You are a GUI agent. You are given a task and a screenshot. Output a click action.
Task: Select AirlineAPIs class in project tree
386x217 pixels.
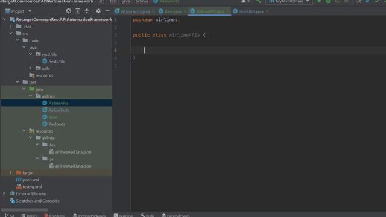point(59,103)
